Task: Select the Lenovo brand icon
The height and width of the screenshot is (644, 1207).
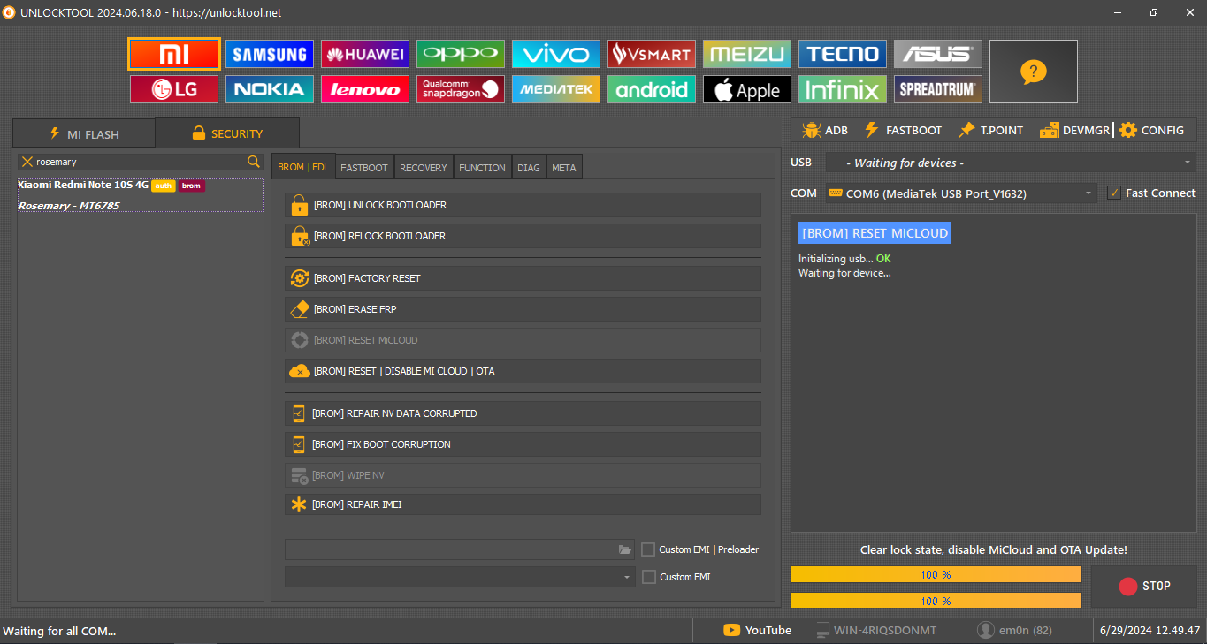Action: coord(365,89)
